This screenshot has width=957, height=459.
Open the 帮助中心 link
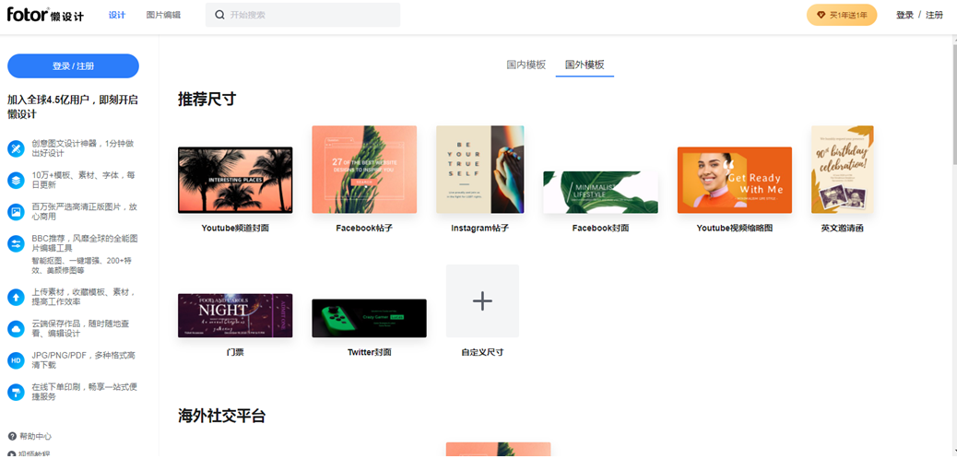point(35,436)
